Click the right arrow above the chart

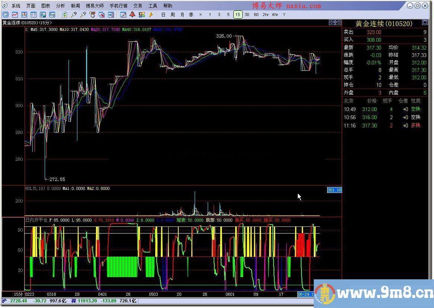point(338,23)
